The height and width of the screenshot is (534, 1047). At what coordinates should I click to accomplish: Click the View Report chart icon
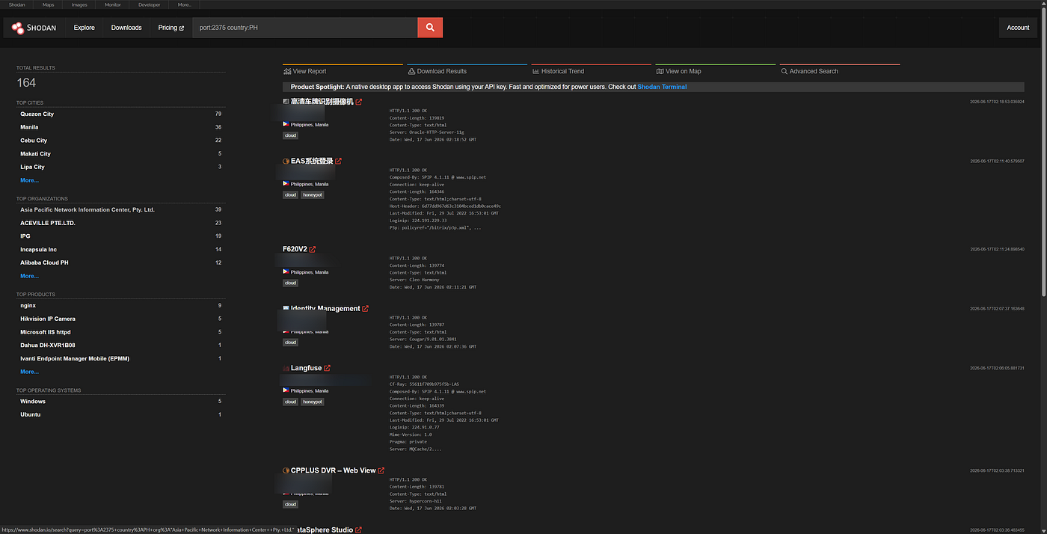287,71
